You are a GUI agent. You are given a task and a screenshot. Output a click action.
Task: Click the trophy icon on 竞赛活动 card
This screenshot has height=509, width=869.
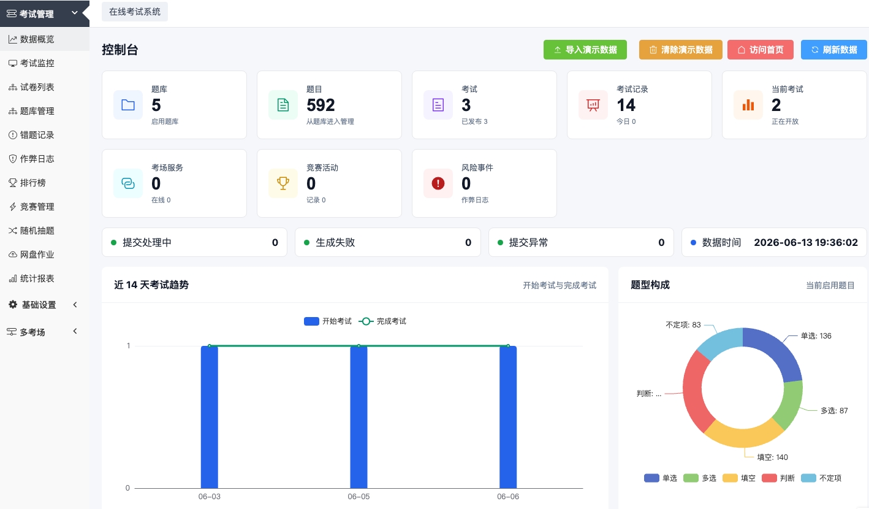(283, 183)
